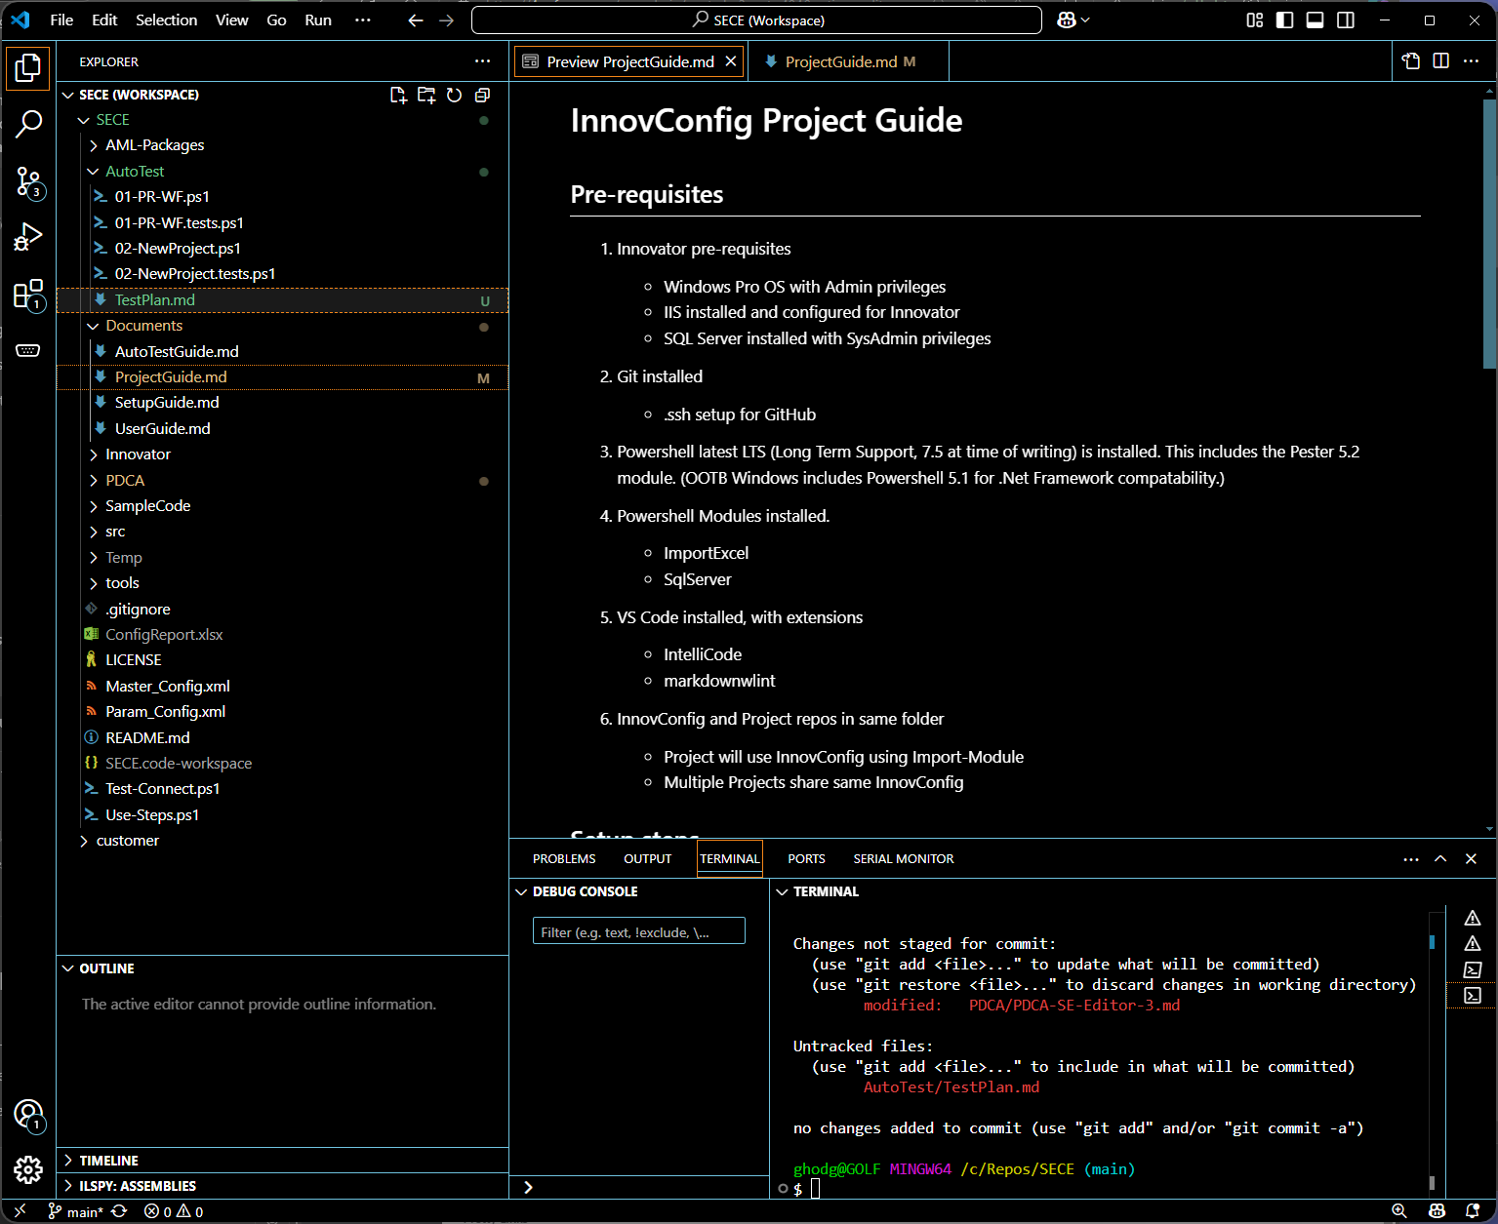Maximize the bottom panel size
The image size is (1498, 1224).
tap(1440, 858)
